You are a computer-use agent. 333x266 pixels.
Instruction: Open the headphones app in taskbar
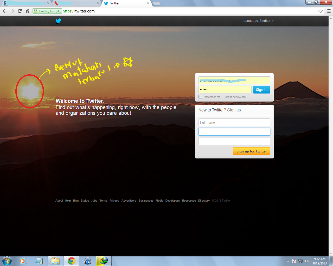click(x=88, y=261)
